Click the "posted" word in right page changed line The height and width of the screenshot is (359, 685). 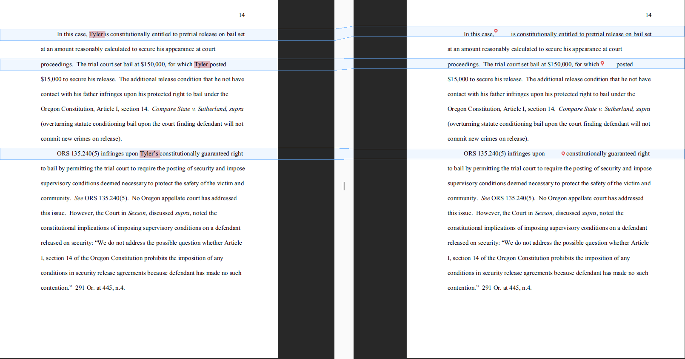pyautogui.click(x=624, y=65)
